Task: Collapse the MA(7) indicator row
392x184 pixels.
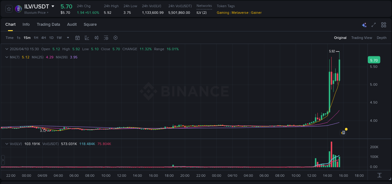Action: pos(6,57)
